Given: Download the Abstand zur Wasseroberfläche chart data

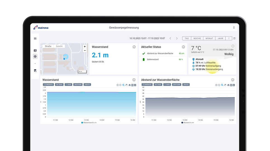Looking at the screenshot, I should [x=234, y=85].
